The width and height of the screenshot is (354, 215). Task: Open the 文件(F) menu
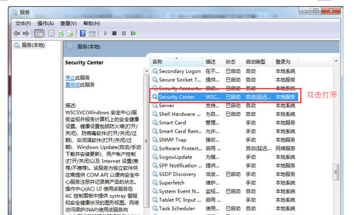tap(23, 23)
